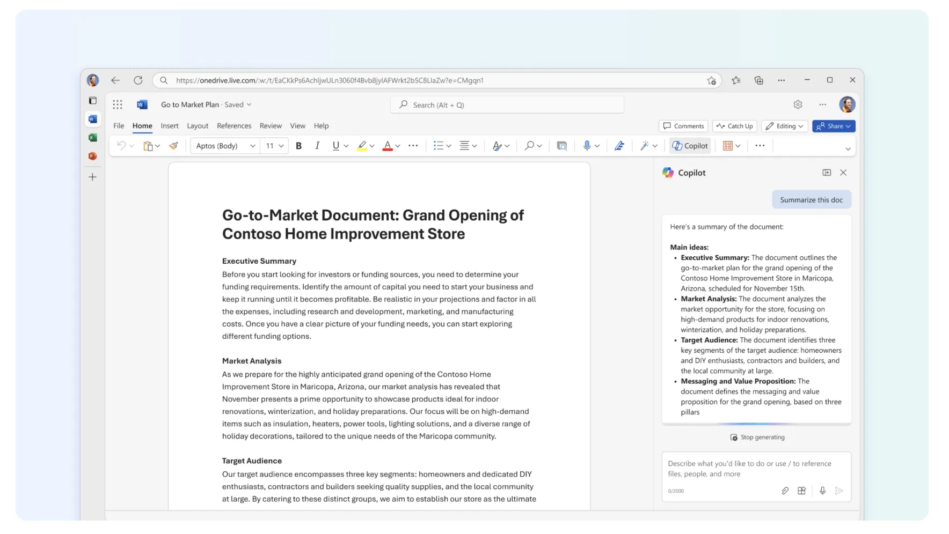Open the Comments pane button
Viewport: 949px width, 534px height.
click(x=683, y=126)
